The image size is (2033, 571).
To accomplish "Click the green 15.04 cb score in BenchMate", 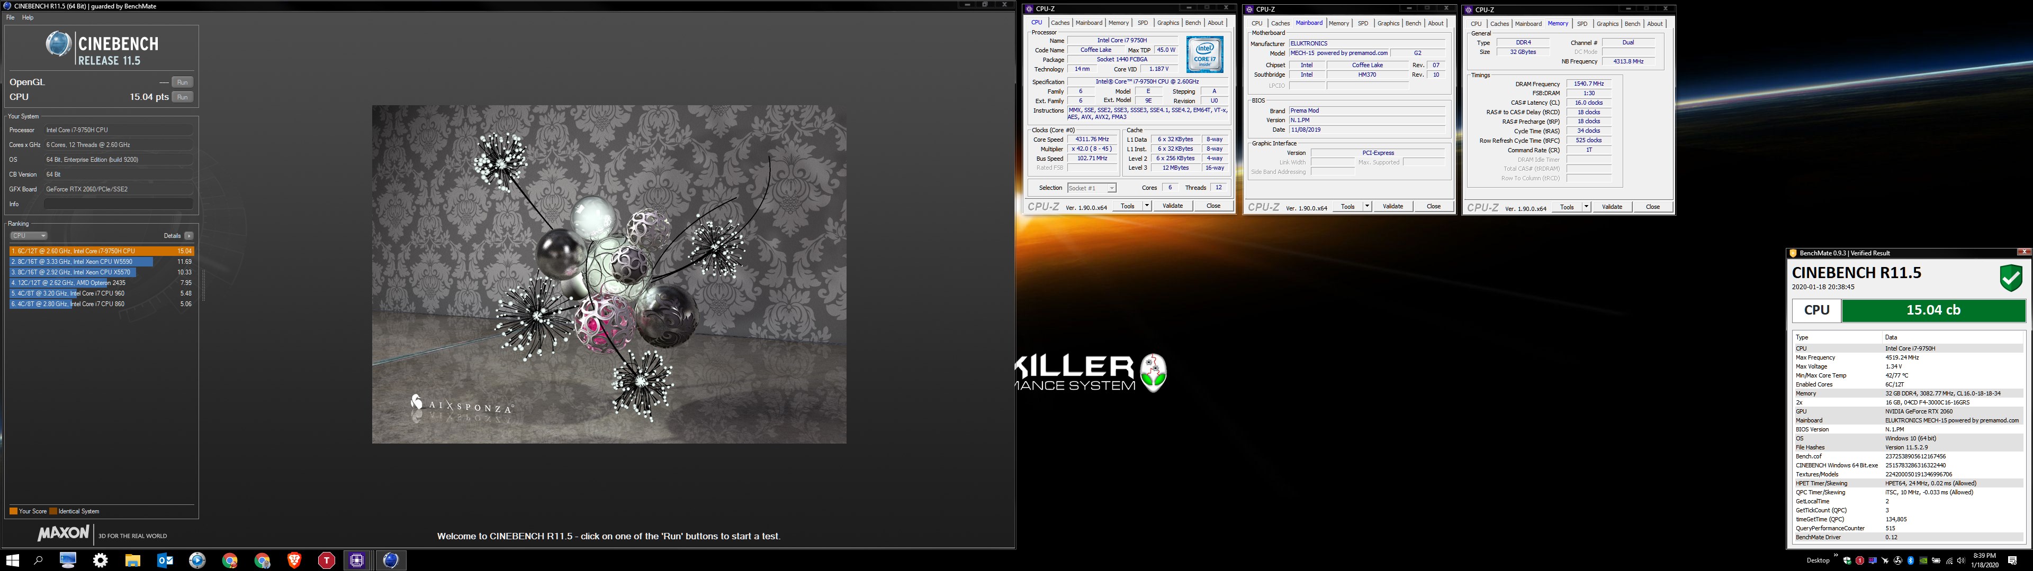I will tap(1933, 311).
